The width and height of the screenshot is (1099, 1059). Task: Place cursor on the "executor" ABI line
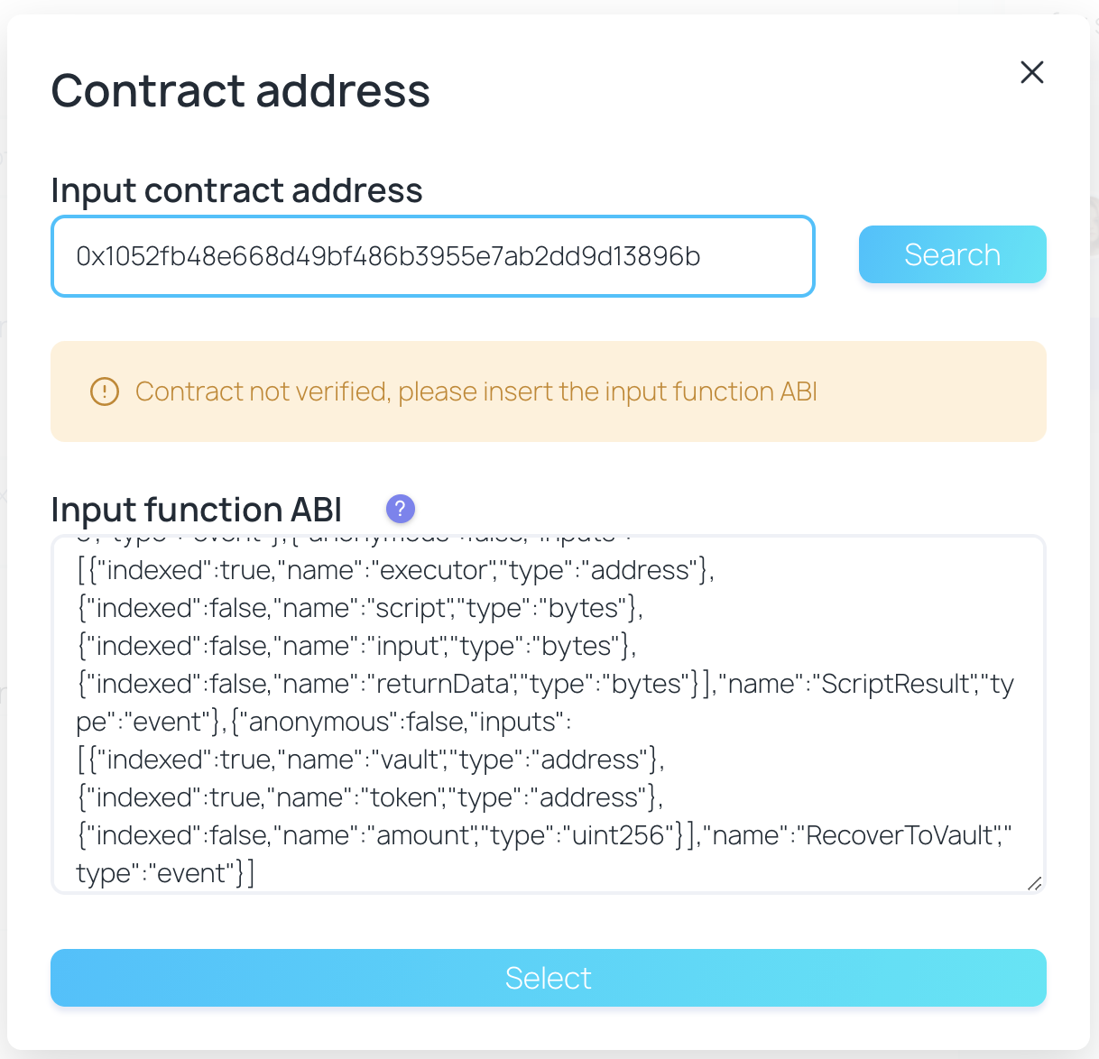pyautogui.click(x=395, y=570)
